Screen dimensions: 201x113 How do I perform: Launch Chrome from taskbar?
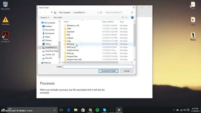pyautogui.click(x=90, y=110)
